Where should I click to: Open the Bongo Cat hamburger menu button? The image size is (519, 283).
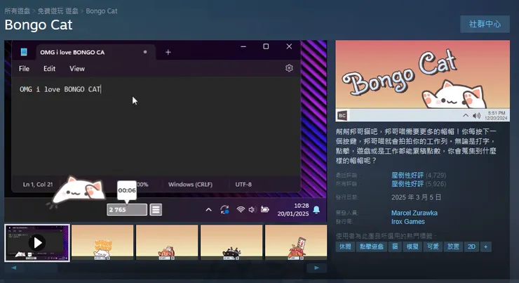pos(156,209)
